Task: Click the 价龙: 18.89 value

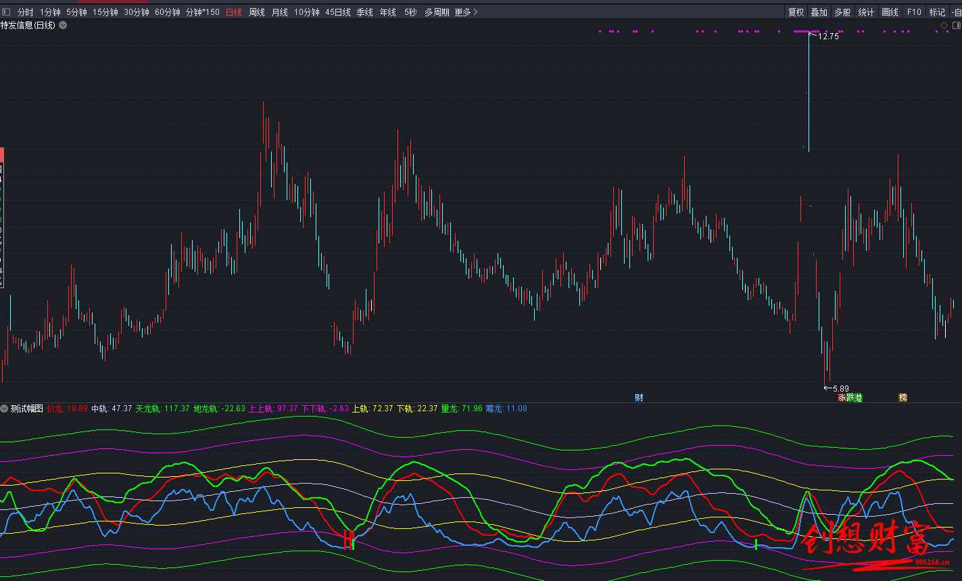Action: [x=68, y=409]
